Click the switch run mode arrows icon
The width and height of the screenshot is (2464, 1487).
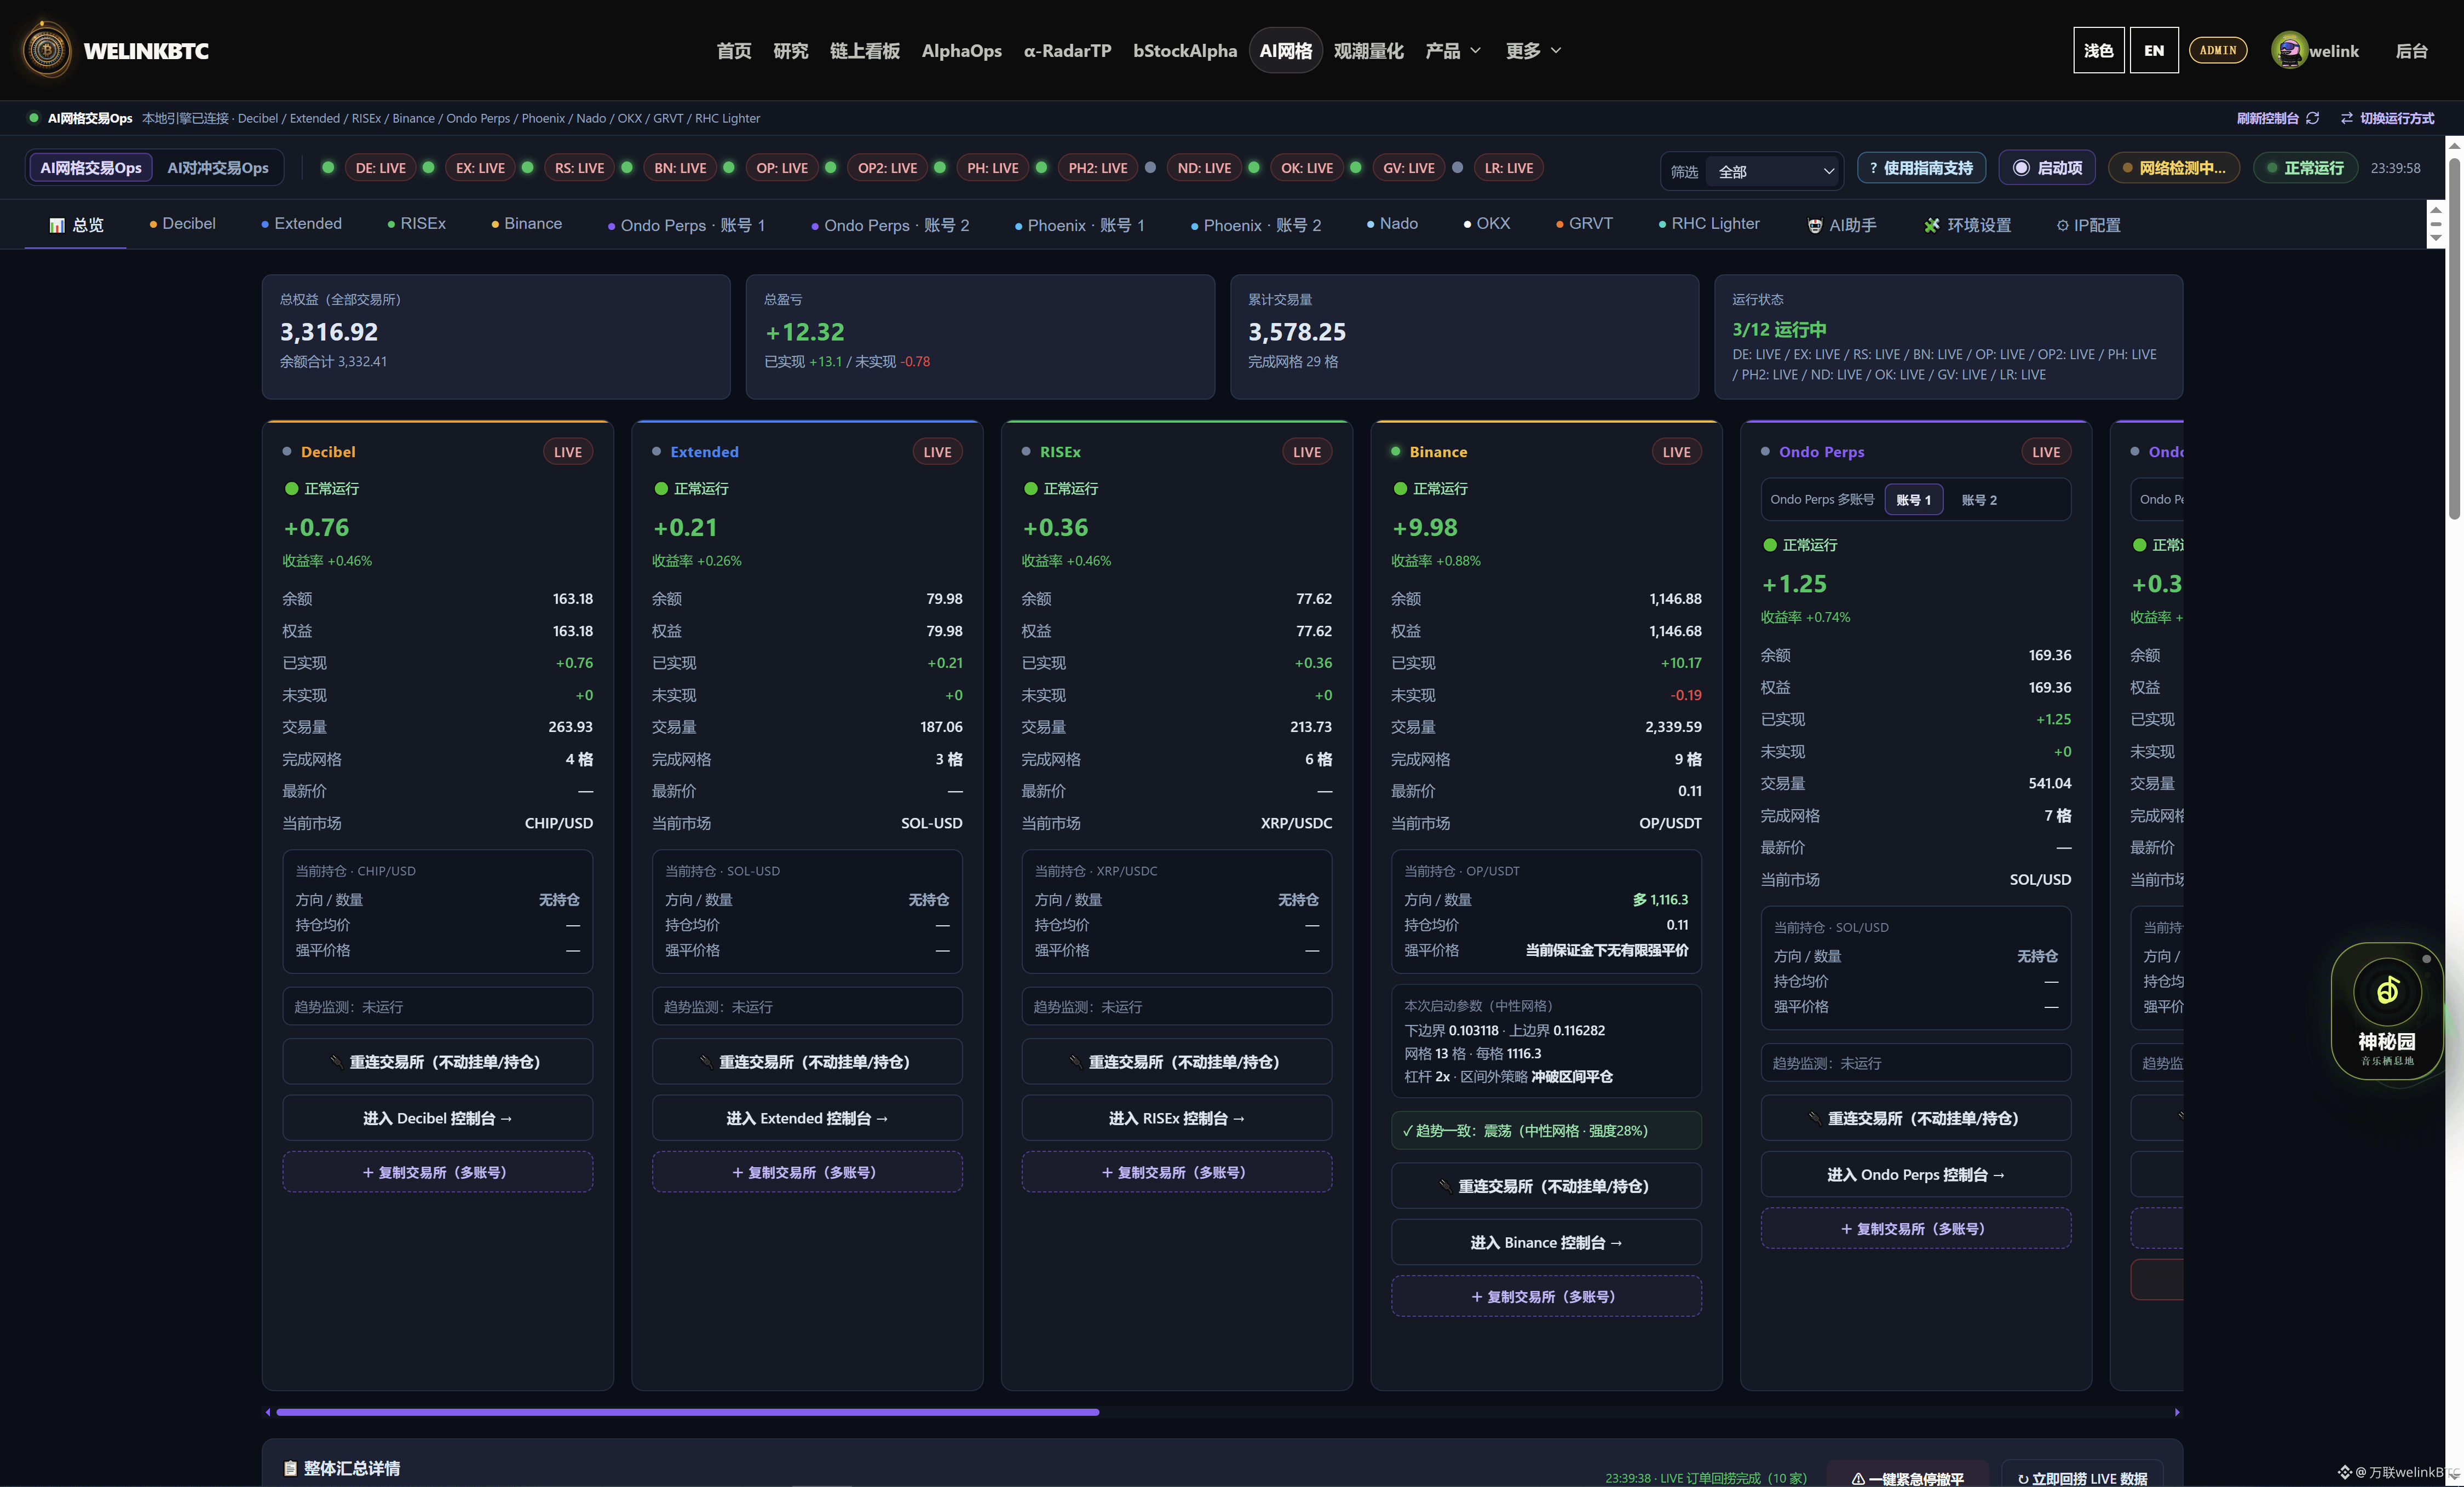(x=2346, y=118)
